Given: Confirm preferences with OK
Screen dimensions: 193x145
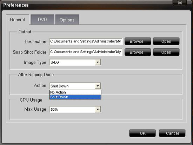Looking at the screenshot, I should (x=142, y=133).
